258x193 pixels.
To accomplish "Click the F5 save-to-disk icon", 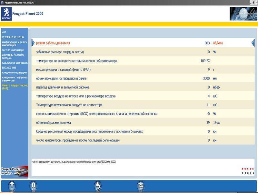I will pyautogui.click(x=98, y=186).
